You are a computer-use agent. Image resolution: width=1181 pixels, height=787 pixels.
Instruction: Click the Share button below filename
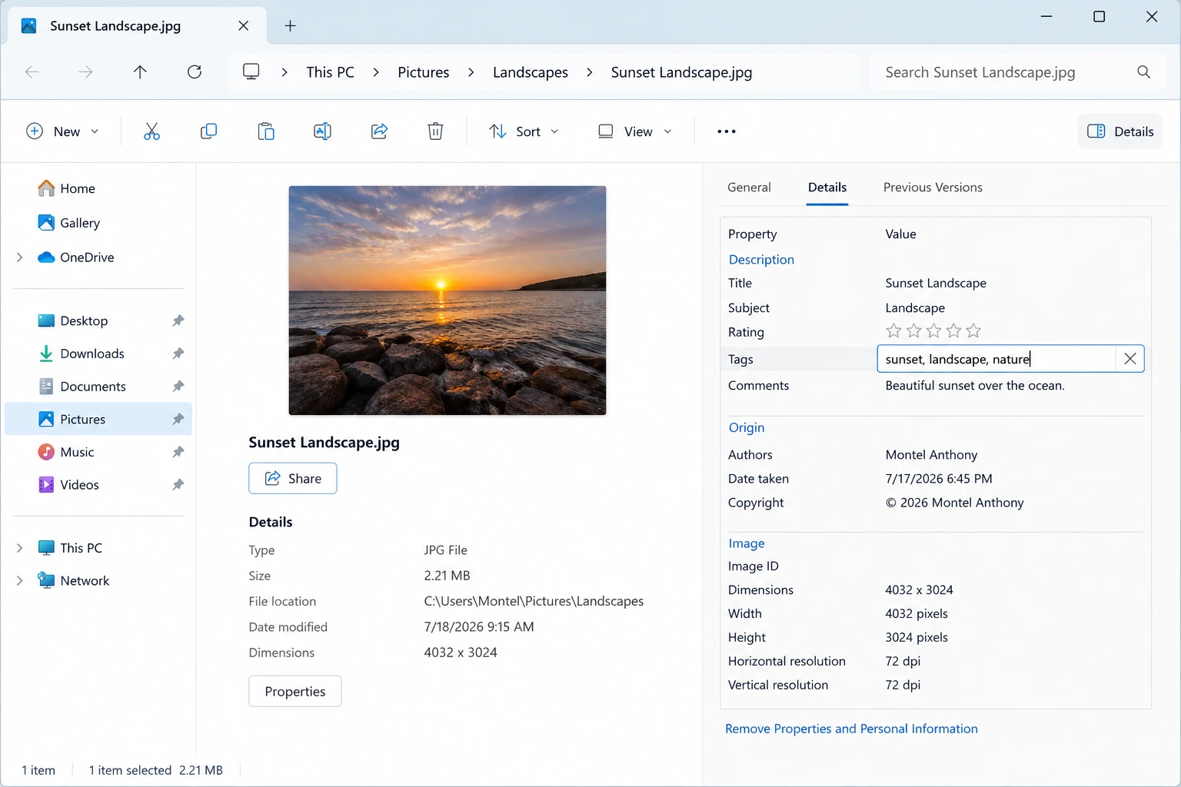(293, 478)
